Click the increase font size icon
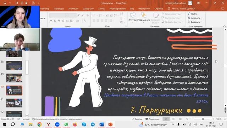This screenshot has height=128, width=227. click(x=78, y=15)
